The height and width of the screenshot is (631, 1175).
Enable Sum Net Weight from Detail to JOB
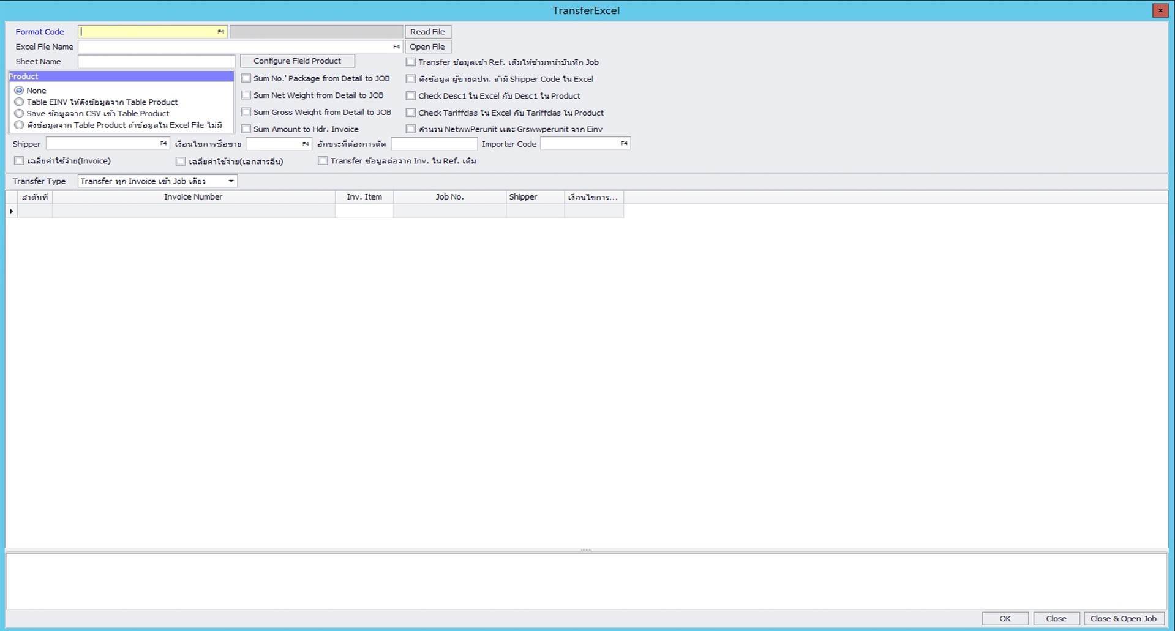pos(246,95)
